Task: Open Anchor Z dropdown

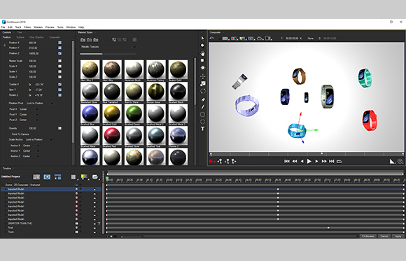Action: pos(31,157)
